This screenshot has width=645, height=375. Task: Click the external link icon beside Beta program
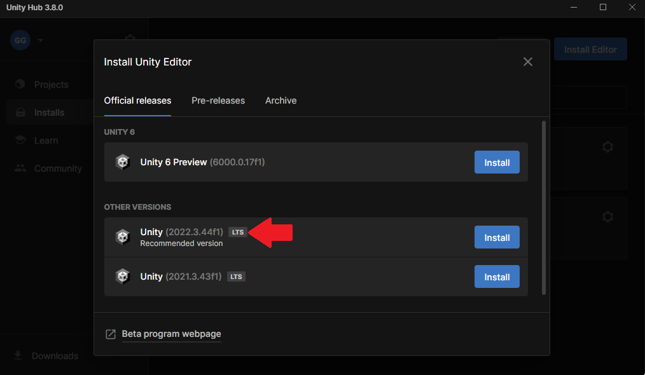[x=111, y=334]
